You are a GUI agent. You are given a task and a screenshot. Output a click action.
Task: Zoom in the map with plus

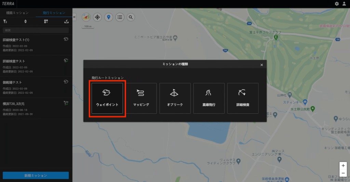point(343,166)
